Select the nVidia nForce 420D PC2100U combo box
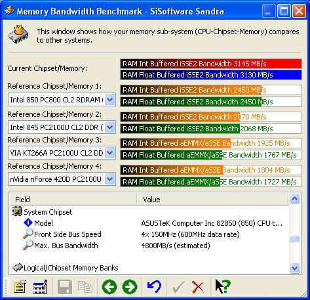The image size is (310, 300). click(x=62, y=179)
